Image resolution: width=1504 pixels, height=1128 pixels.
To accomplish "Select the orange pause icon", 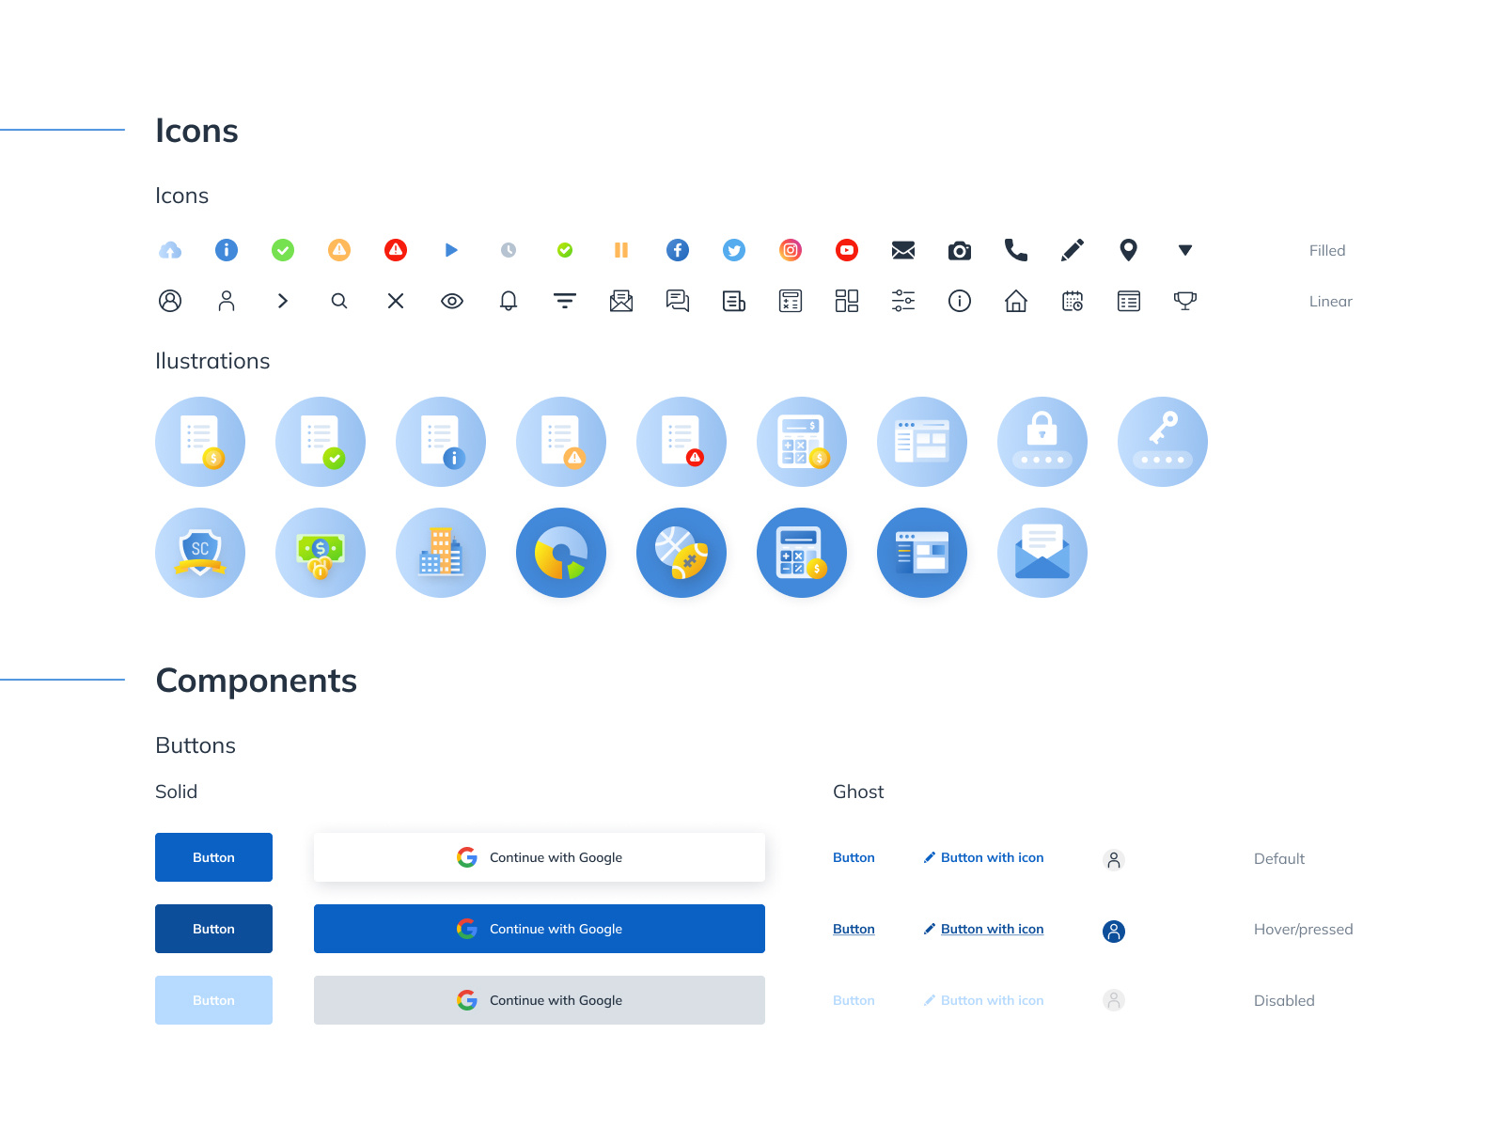I will pos(620,250).
